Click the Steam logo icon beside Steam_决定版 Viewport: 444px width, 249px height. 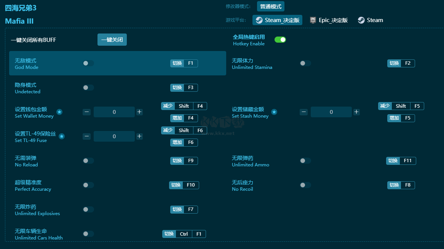[x=259, y=20]
